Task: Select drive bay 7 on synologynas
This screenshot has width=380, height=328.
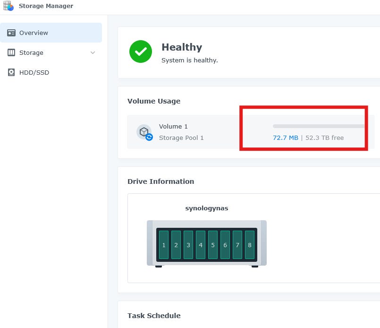Action: (x=237, y=245)
